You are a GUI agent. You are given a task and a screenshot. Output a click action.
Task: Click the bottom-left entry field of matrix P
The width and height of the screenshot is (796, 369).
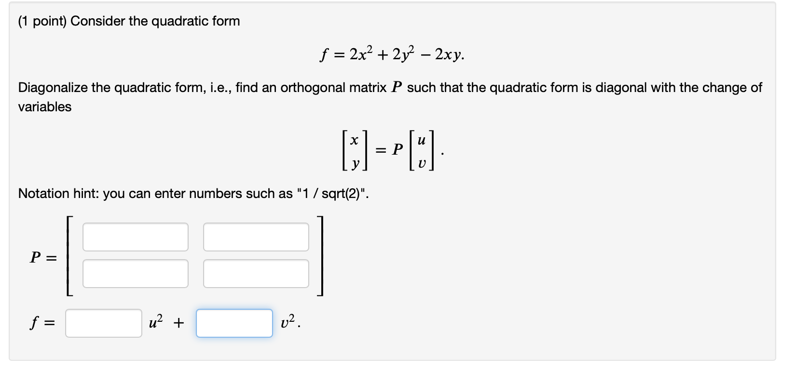click(x=136, y=273)
